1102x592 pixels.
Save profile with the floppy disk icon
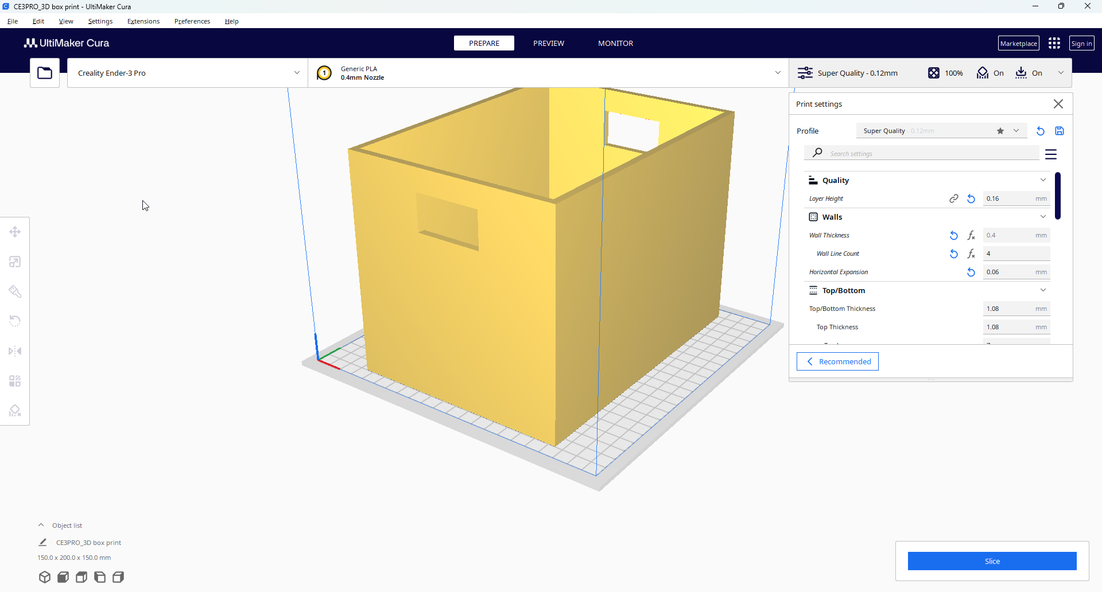(1060, 131)
